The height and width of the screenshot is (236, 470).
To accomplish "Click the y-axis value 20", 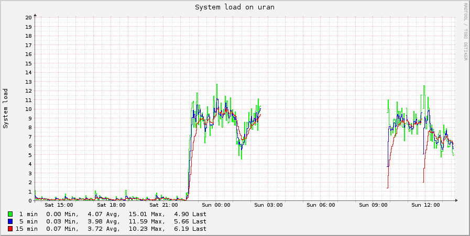I will pos(28,17).
